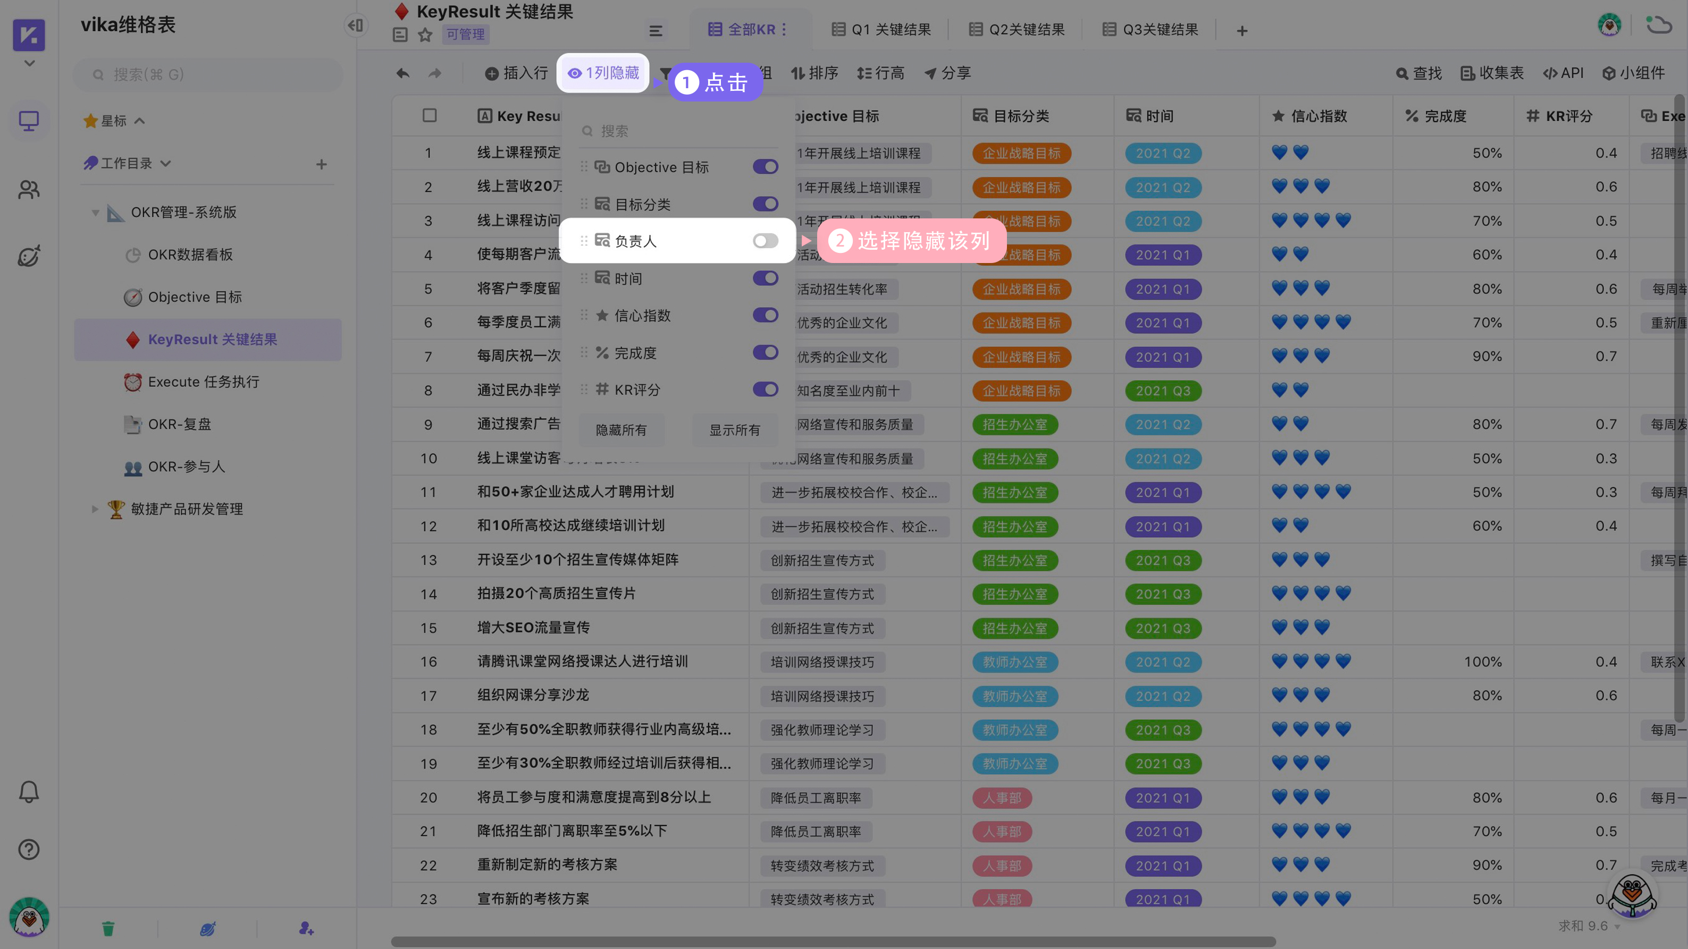Collapse the 星标 section chevron
This screenshot has height=949, width=1688.
point(140,120)
